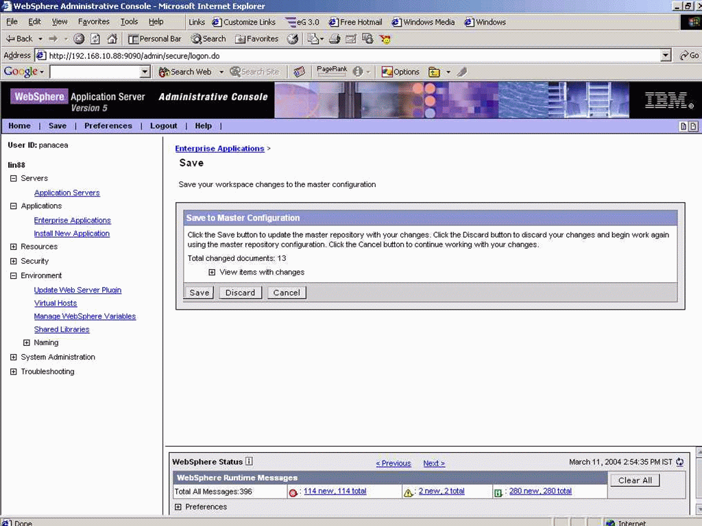Click the Save button in the form
Viewport: 702px width, 526px height.
pos(199,292)
